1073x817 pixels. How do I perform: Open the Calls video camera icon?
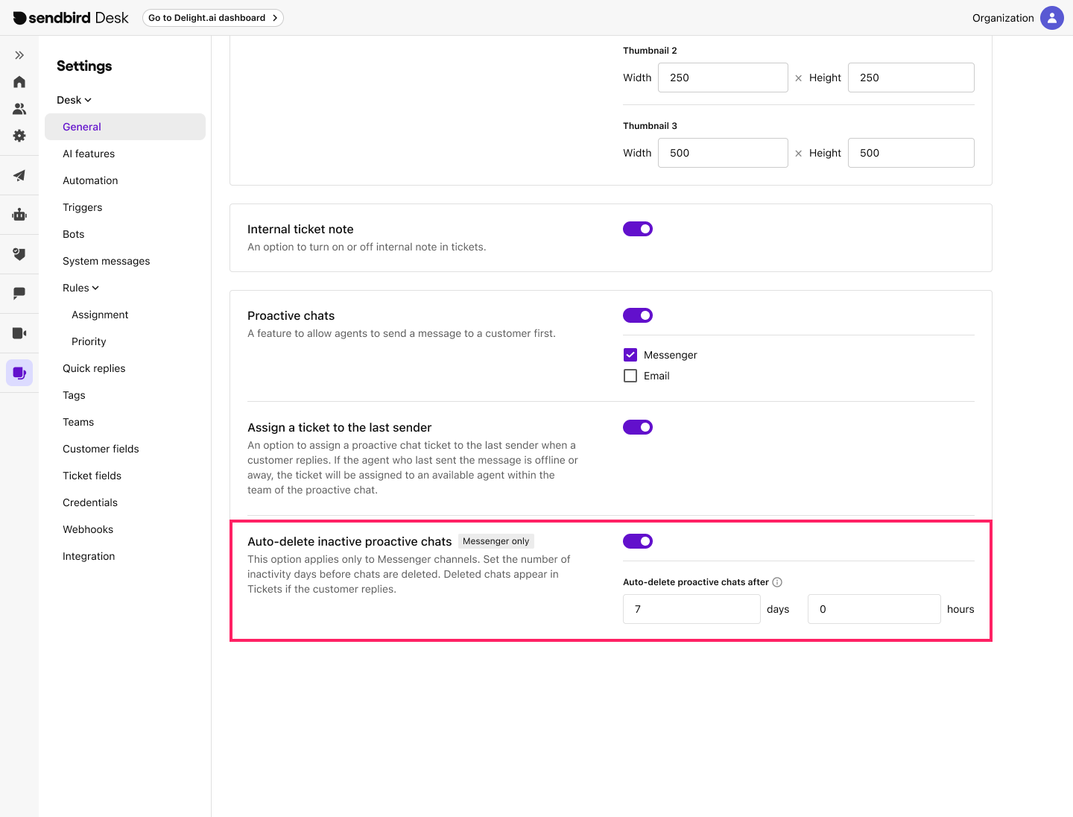pyautogui.click(x=19, y=332)
